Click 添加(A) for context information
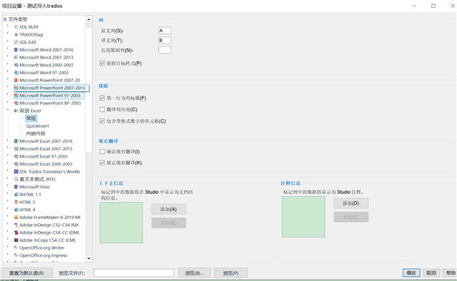The width and height of the screenshot is (457, 281). pyautogui.click(x=169, y=209)
